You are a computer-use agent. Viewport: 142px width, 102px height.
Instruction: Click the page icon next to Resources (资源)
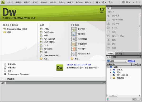pyautogui.click(x=5, y=71)
